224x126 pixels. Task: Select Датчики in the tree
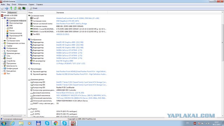(11, 38)
